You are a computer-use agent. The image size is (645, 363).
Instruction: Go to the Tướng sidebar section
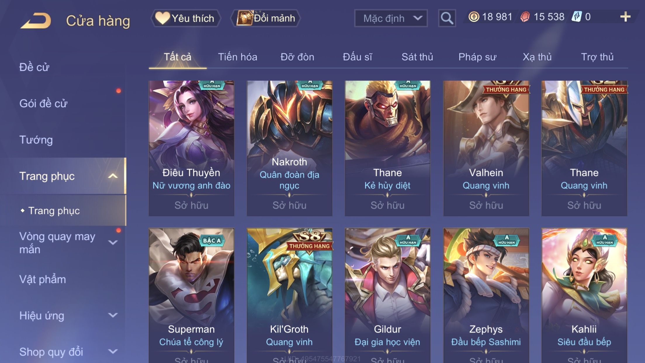click(x=36, y=140)
